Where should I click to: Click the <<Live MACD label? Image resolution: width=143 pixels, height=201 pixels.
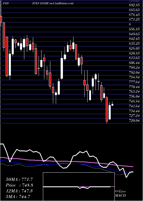[120, 194]
